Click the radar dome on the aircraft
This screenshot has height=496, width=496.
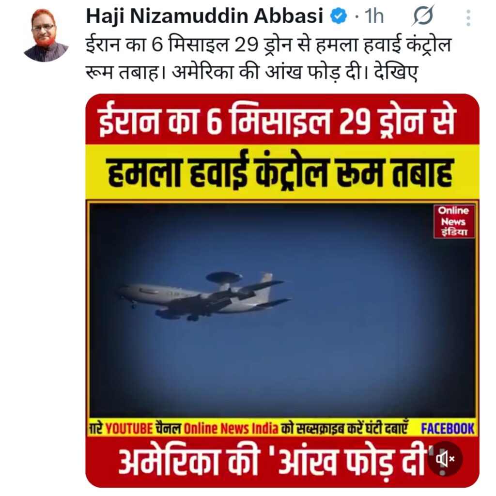pyautogui.click(x=223, y=277)
